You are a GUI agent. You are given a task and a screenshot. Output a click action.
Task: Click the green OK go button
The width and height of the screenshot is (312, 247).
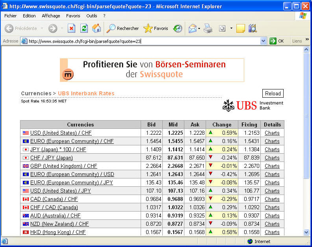[x=277, y=41]
